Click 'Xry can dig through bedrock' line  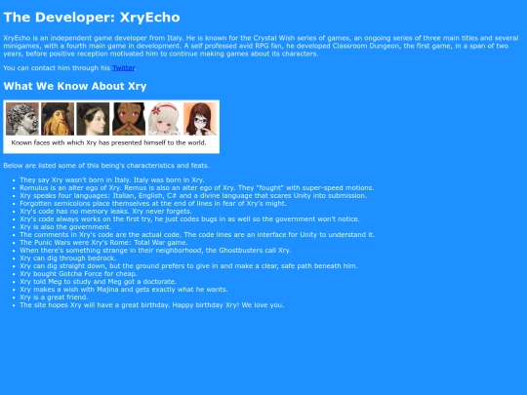point(68,257)
